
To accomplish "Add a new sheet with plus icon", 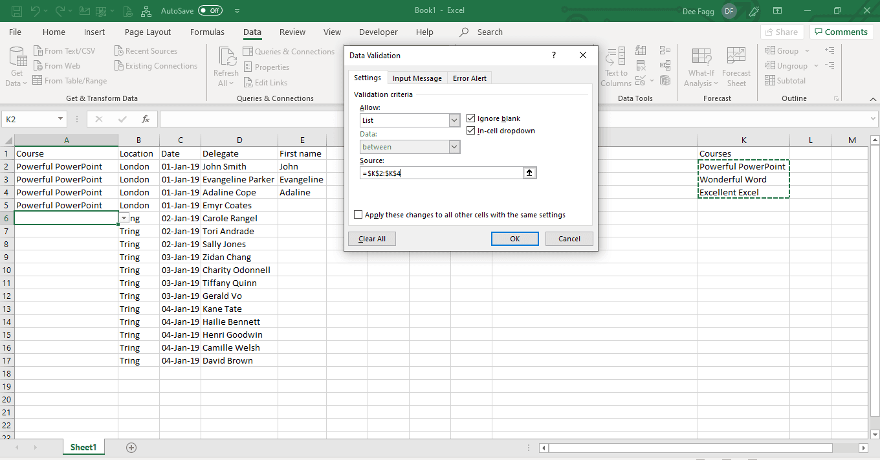I will 131,447.
